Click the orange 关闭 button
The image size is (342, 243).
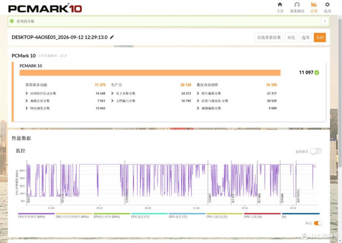point(320,37)
